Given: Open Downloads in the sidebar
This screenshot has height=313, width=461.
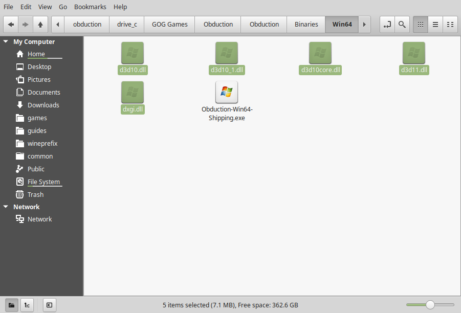Looking at the screenshot, I should [x=43, y=105].
